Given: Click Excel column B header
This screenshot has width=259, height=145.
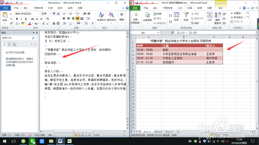Looking at the screenshot, I should coord(184,37).
